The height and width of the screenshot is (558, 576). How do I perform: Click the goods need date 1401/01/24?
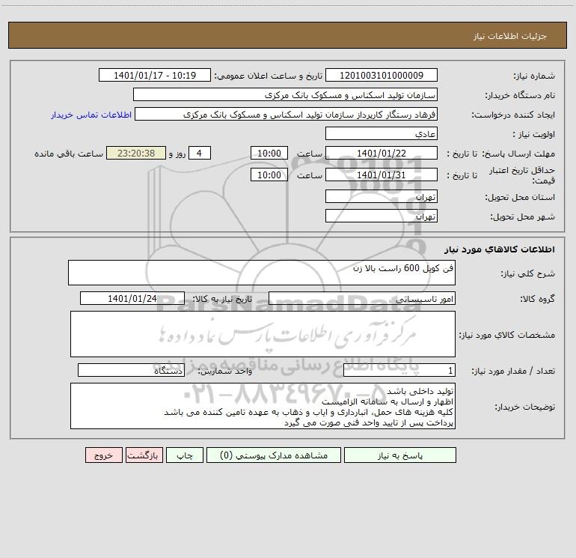pos(132,298)
